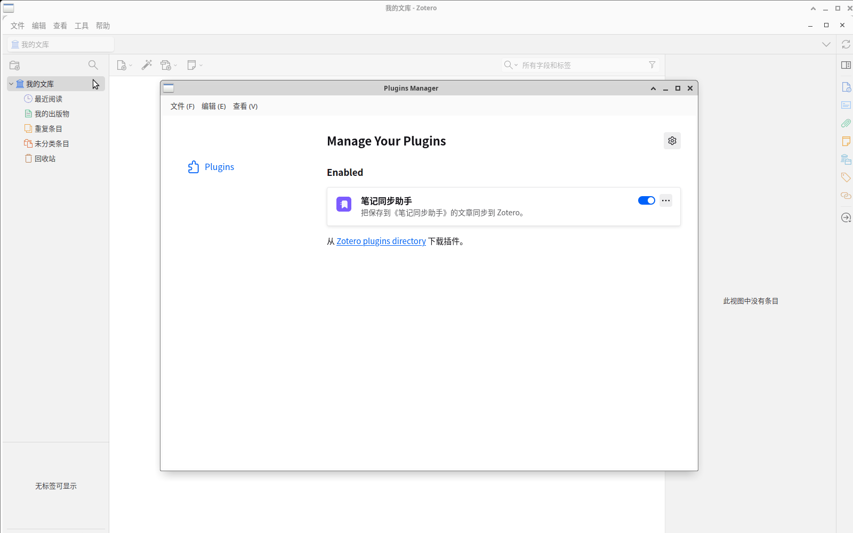This screenshot has height=533, width=853.
Task: Select 最近阅读 in the collection tree
Action: 49,99
